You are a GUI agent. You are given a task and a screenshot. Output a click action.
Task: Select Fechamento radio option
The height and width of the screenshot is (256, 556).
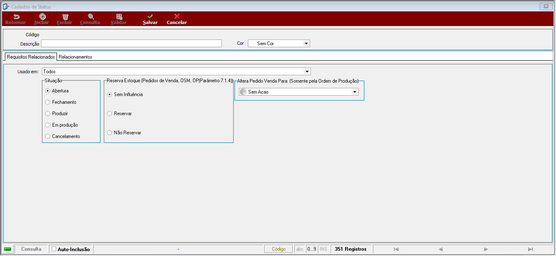48,102
